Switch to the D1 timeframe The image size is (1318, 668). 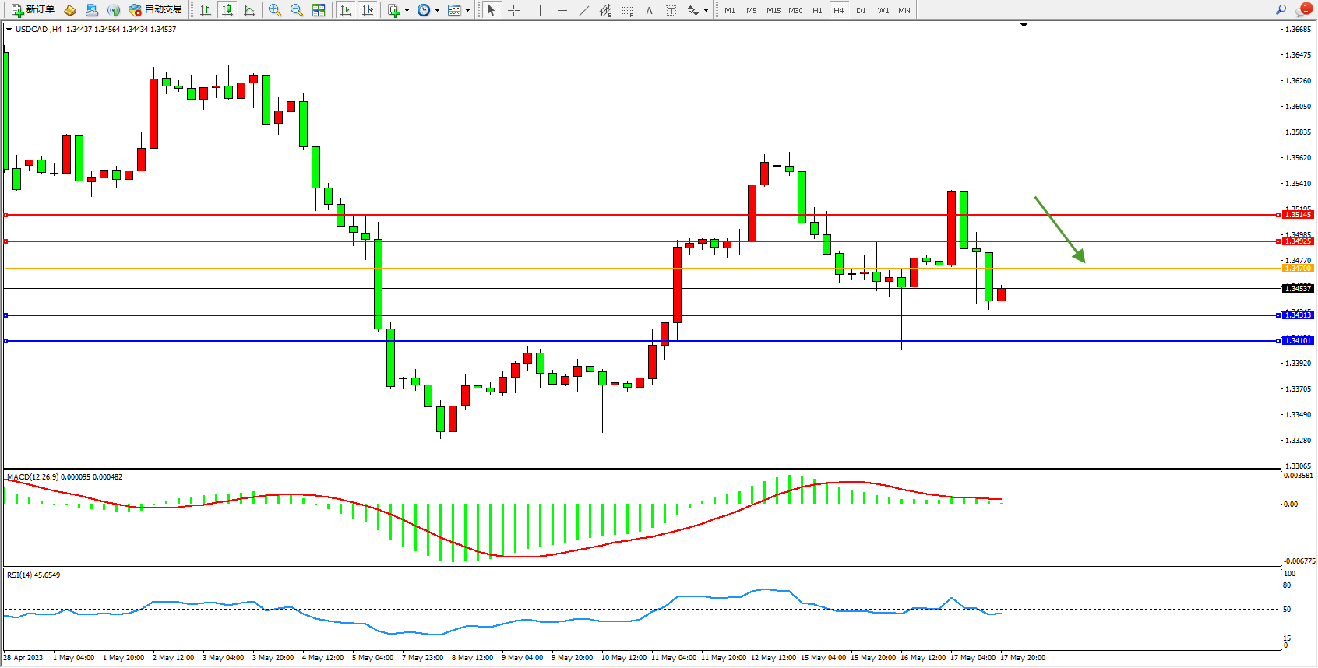[861, 10]
